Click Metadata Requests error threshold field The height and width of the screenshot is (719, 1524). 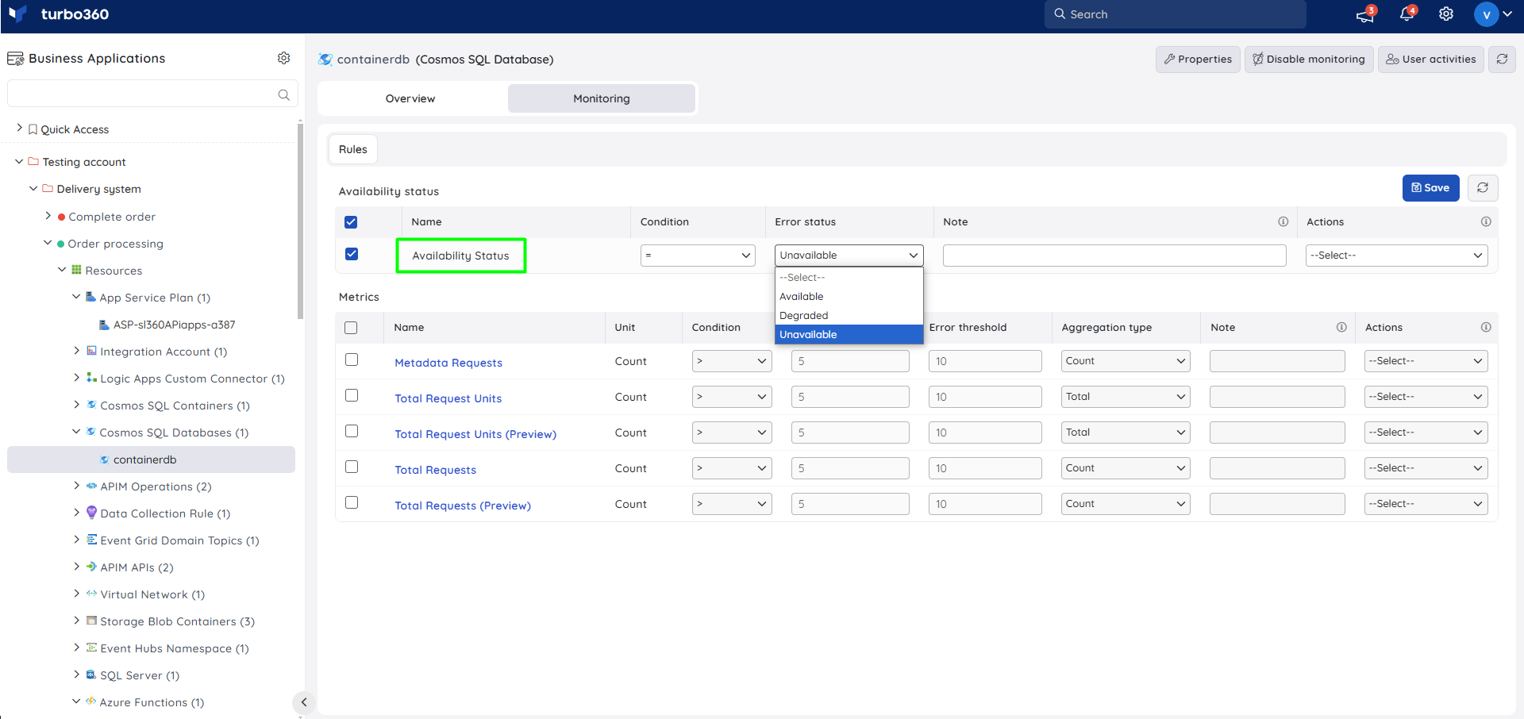[x=985, y=361]
